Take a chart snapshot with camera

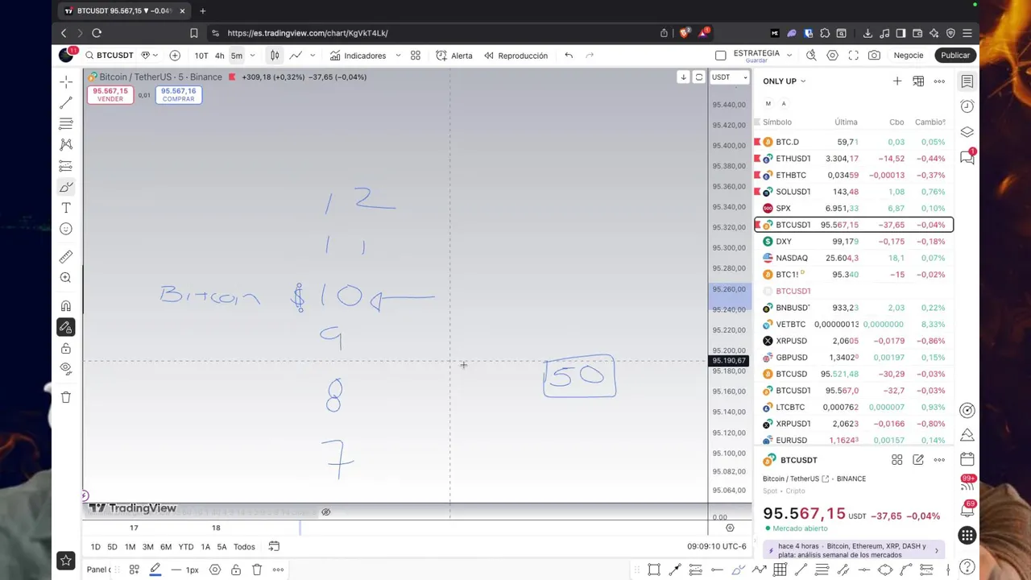(874, 56)
